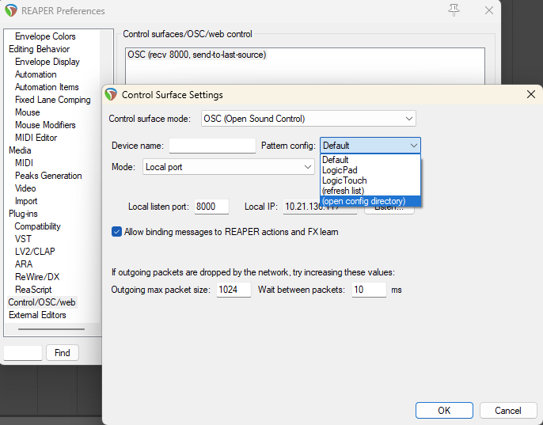Click Cancel in Control Surface Settings
This screenshot has width=543, height=425.
[x=507, y=411]
